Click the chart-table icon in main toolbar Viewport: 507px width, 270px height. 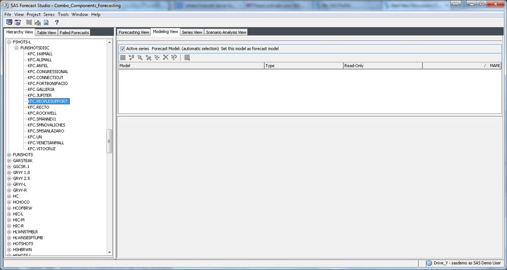point(38,22)
